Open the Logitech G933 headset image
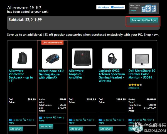The width and height of the screenshot is (167, 134). click(112, 58)
